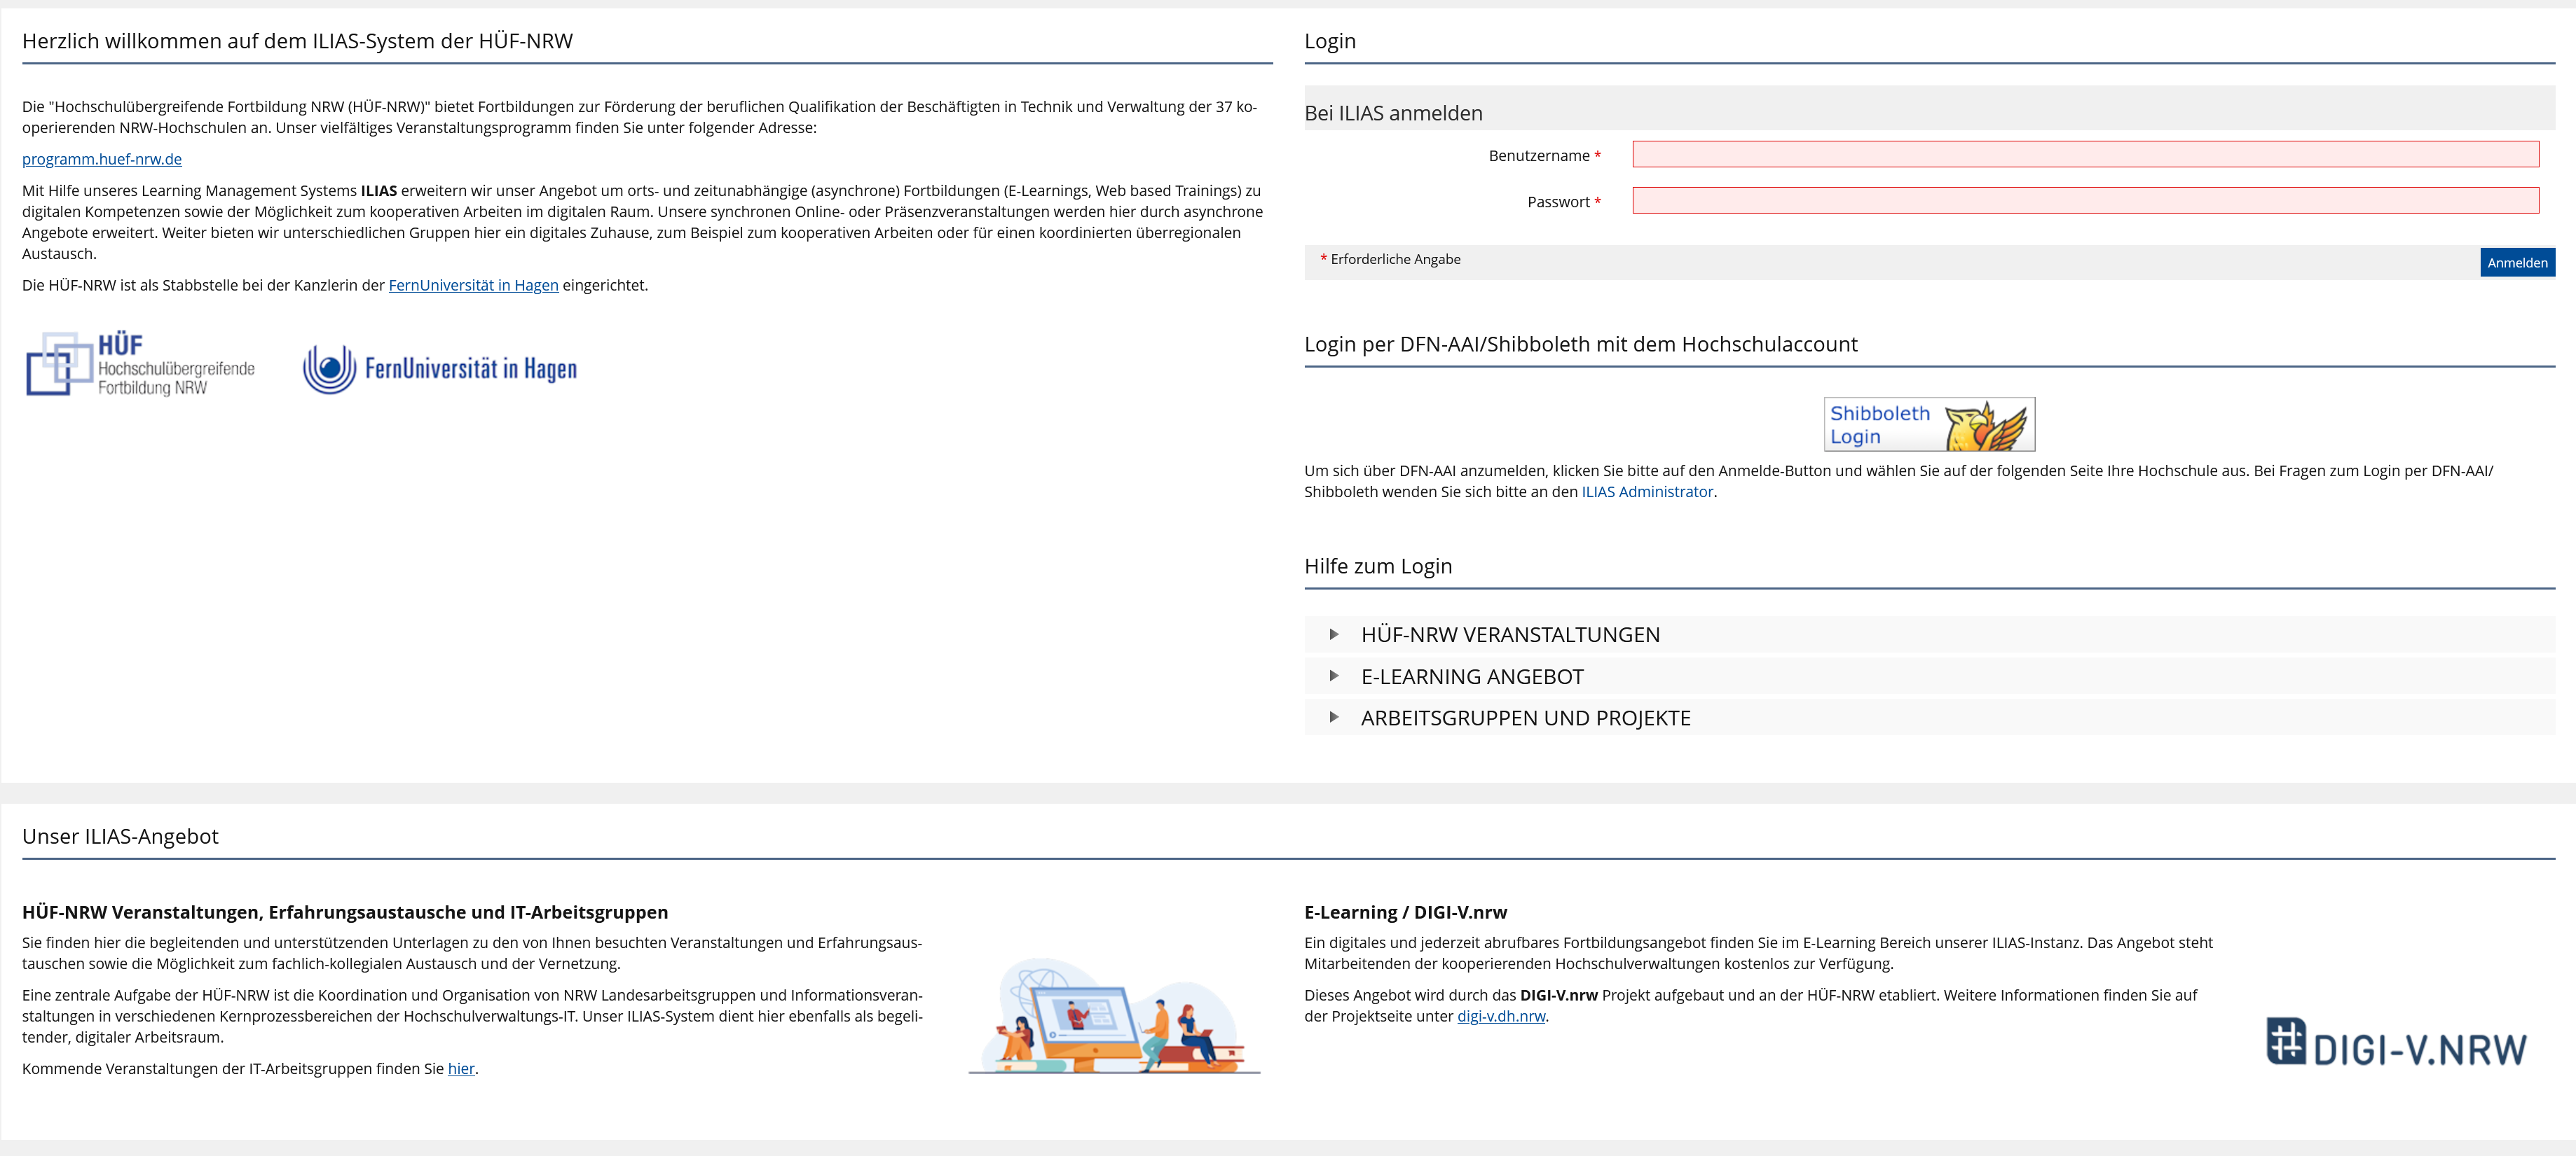Click the 'Erforderliche Angabe' note
The width and height of the screenshot is (2576, 1156).
(x=1390, y=260)
